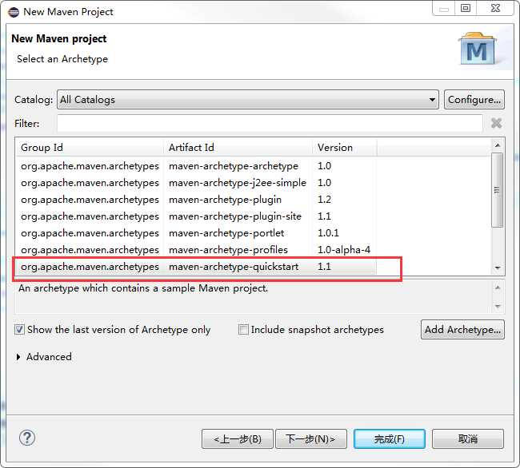Image resolution: width=520 pixels, height=468 pixels.
Task: Click version 1.0-alpha-4 cell
Action: tap(344, 250)
